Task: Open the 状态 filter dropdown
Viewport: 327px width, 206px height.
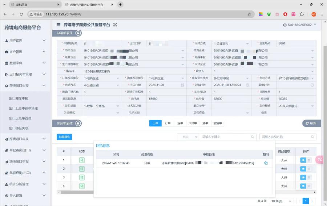Action: click(x=188, y=137)
